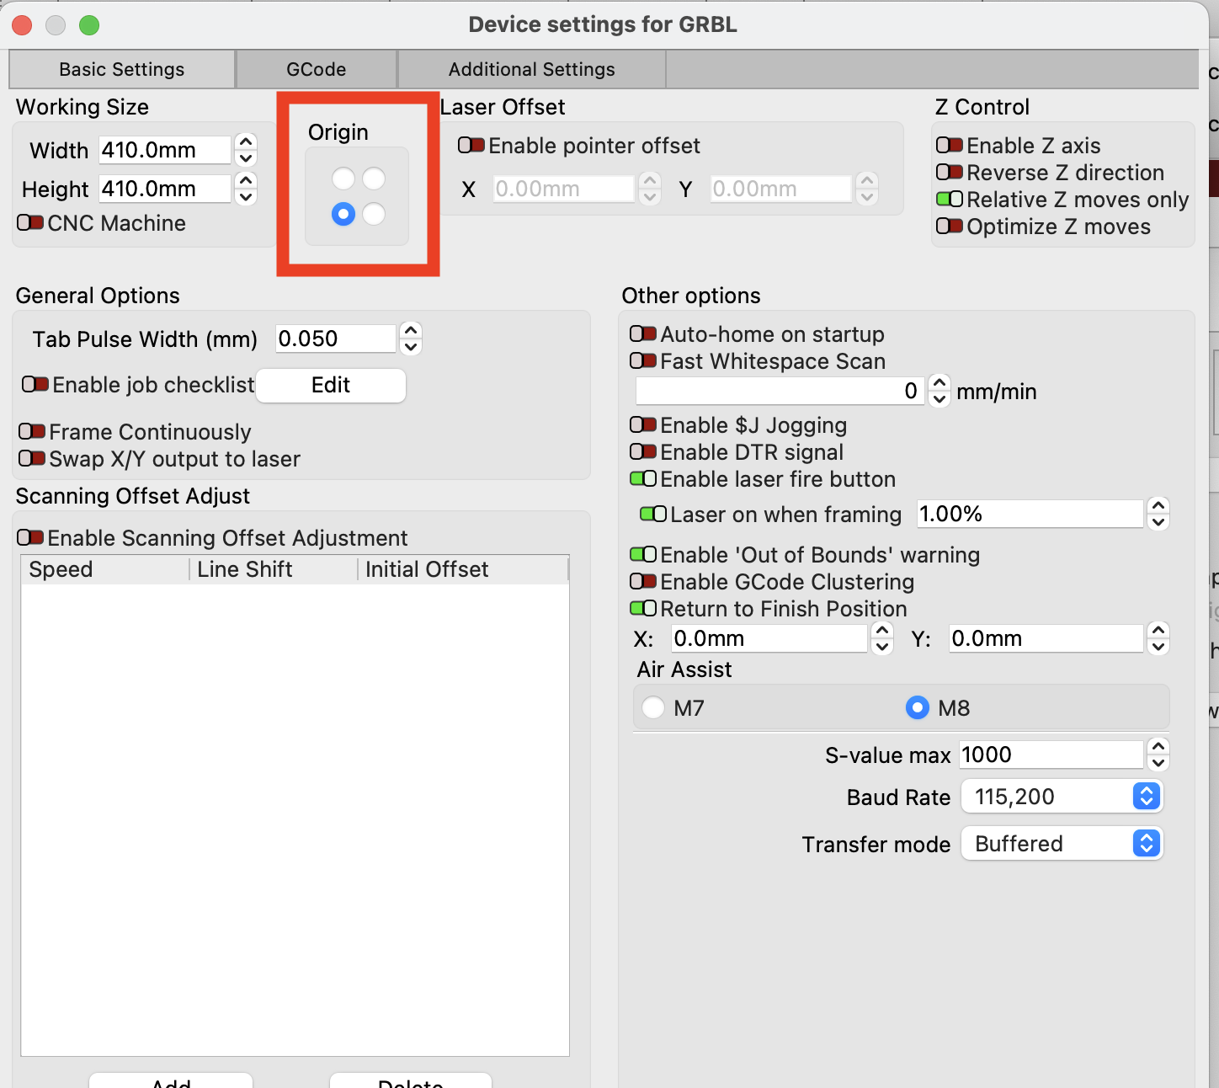Toggle the CNC Machine switch
Screen dimensions: 1219x1088
[x=30, y=223]
